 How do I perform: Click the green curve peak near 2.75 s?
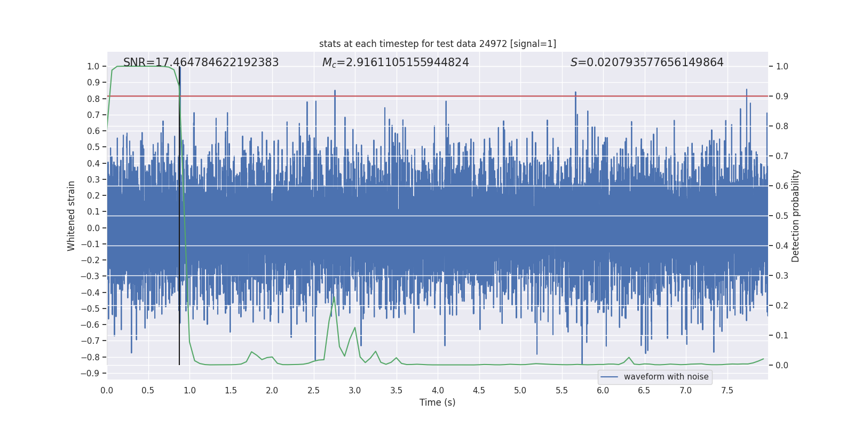point(335,297)
